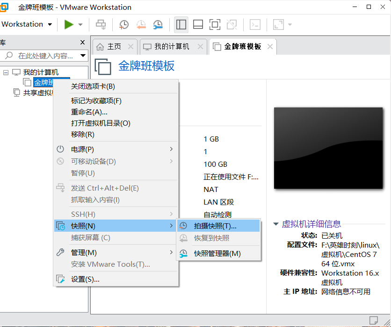Click the 100 GB hard disk value
Screen dimensions: 391x327
[x=216, y=164]
